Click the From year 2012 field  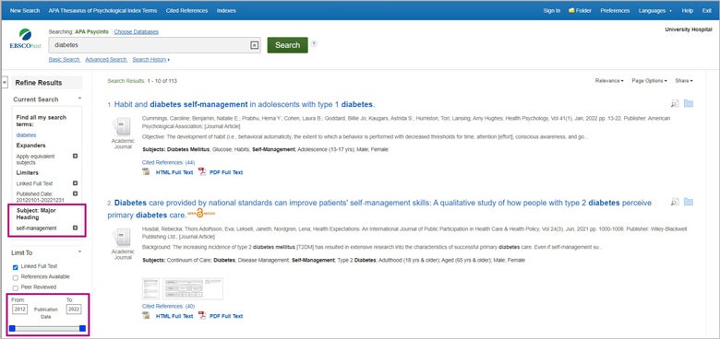pos(19,310)
